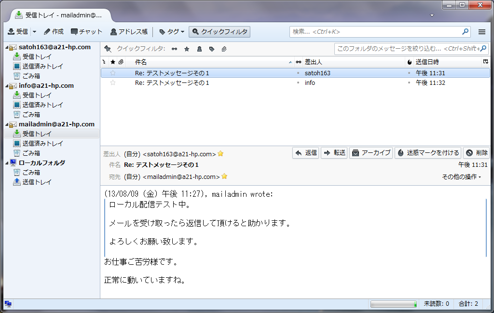Click the magnifier icon in the search box
494x313 pixels.
pyautogui.click(x=466, y=31)
